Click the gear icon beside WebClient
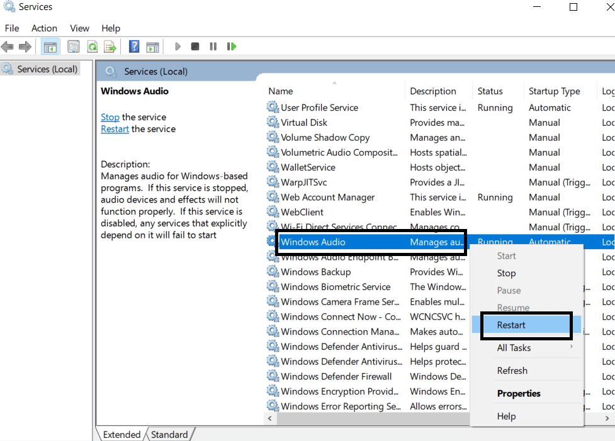615x441 pixels. coord(273,211)
